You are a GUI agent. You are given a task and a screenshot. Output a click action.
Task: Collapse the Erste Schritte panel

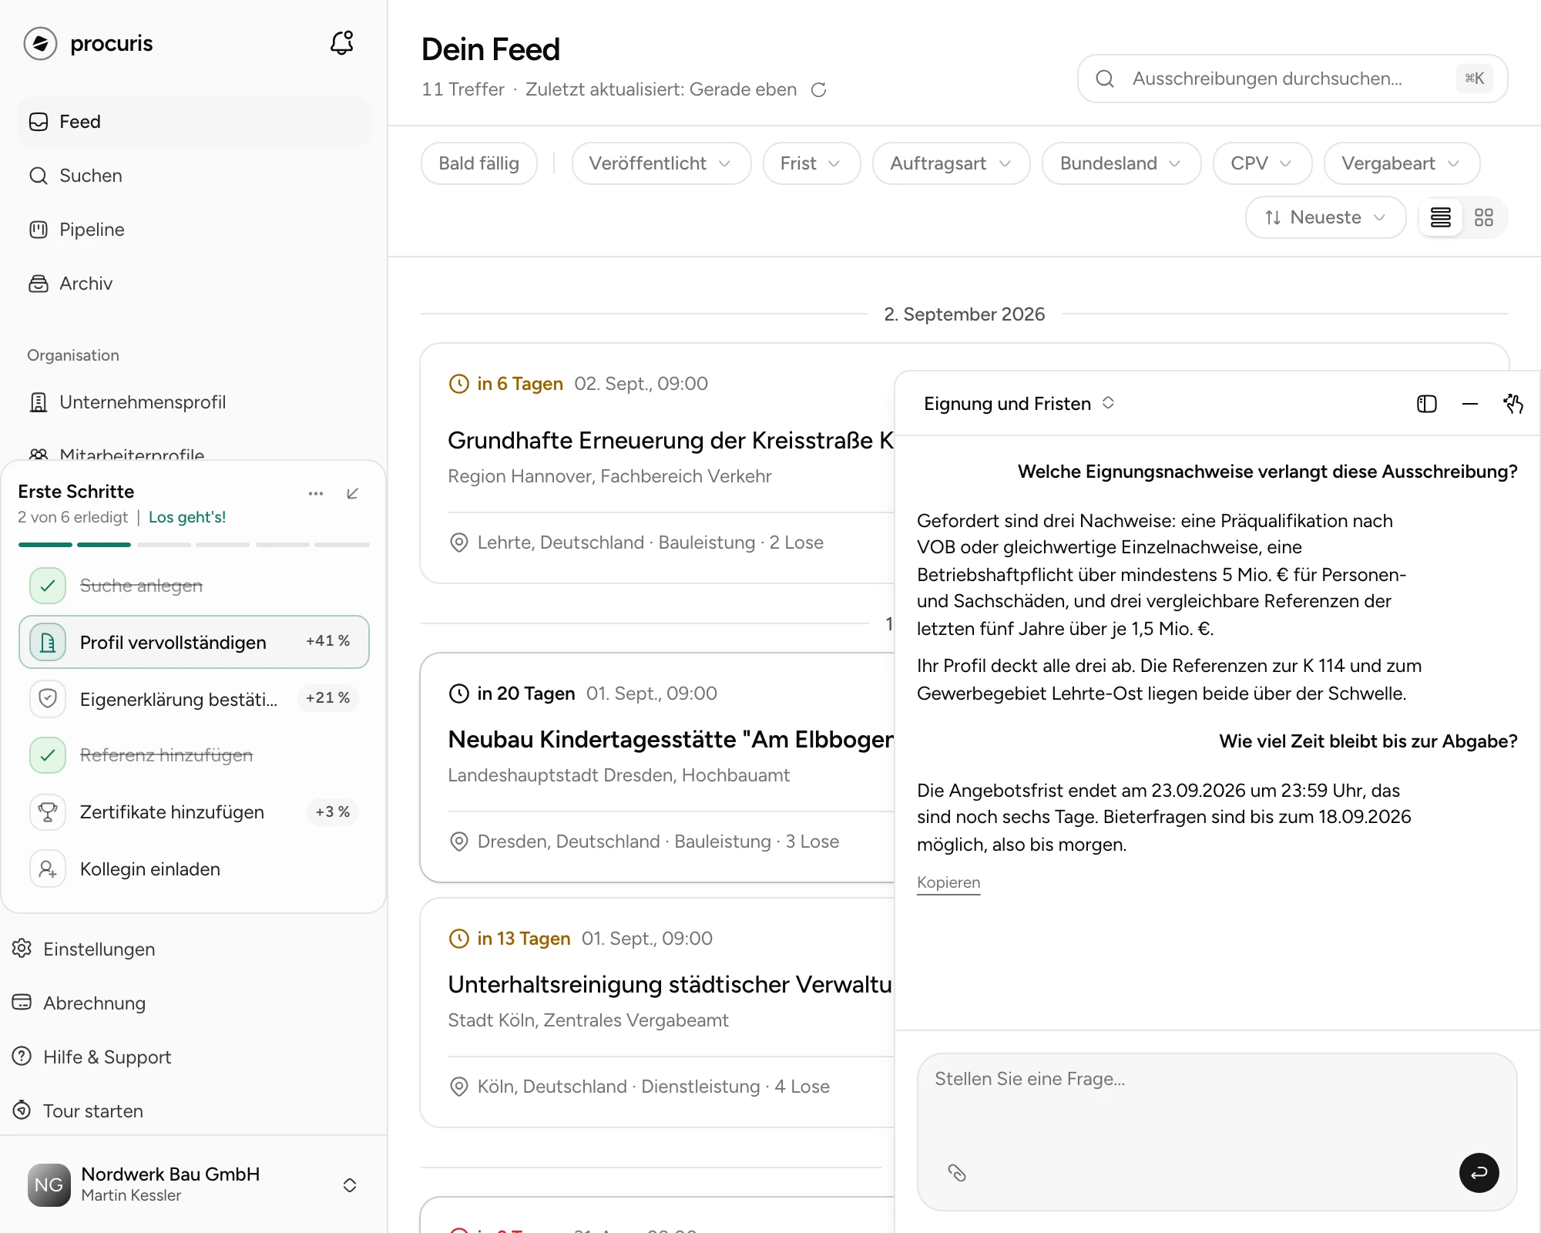pyautogui.click(x=352, y=493)
